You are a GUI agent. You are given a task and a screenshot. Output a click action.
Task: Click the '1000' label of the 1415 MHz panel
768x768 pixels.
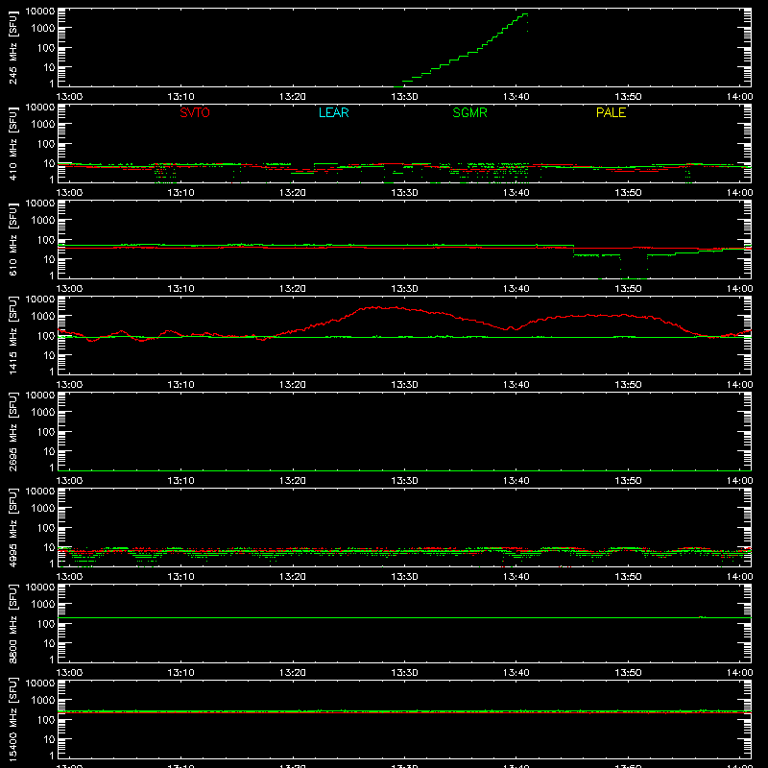coord(43,317)
